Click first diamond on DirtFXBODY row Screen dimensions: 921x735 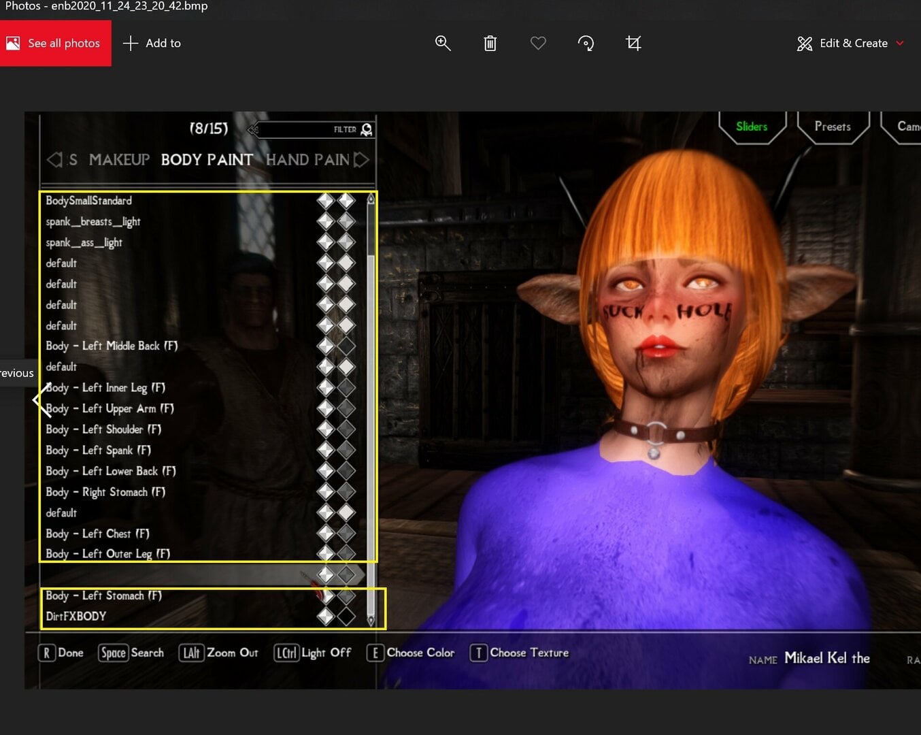pyautogui.click(x=326, y=617)
